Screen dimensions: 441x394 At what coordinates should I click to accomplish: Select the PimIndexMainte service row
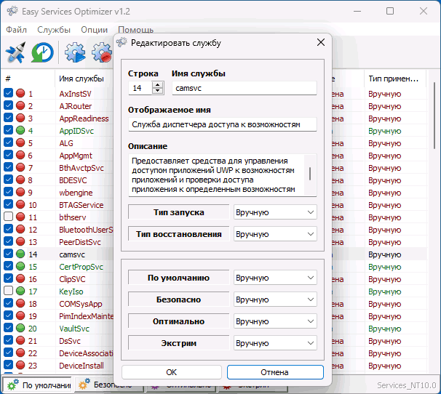coord(86,316)
